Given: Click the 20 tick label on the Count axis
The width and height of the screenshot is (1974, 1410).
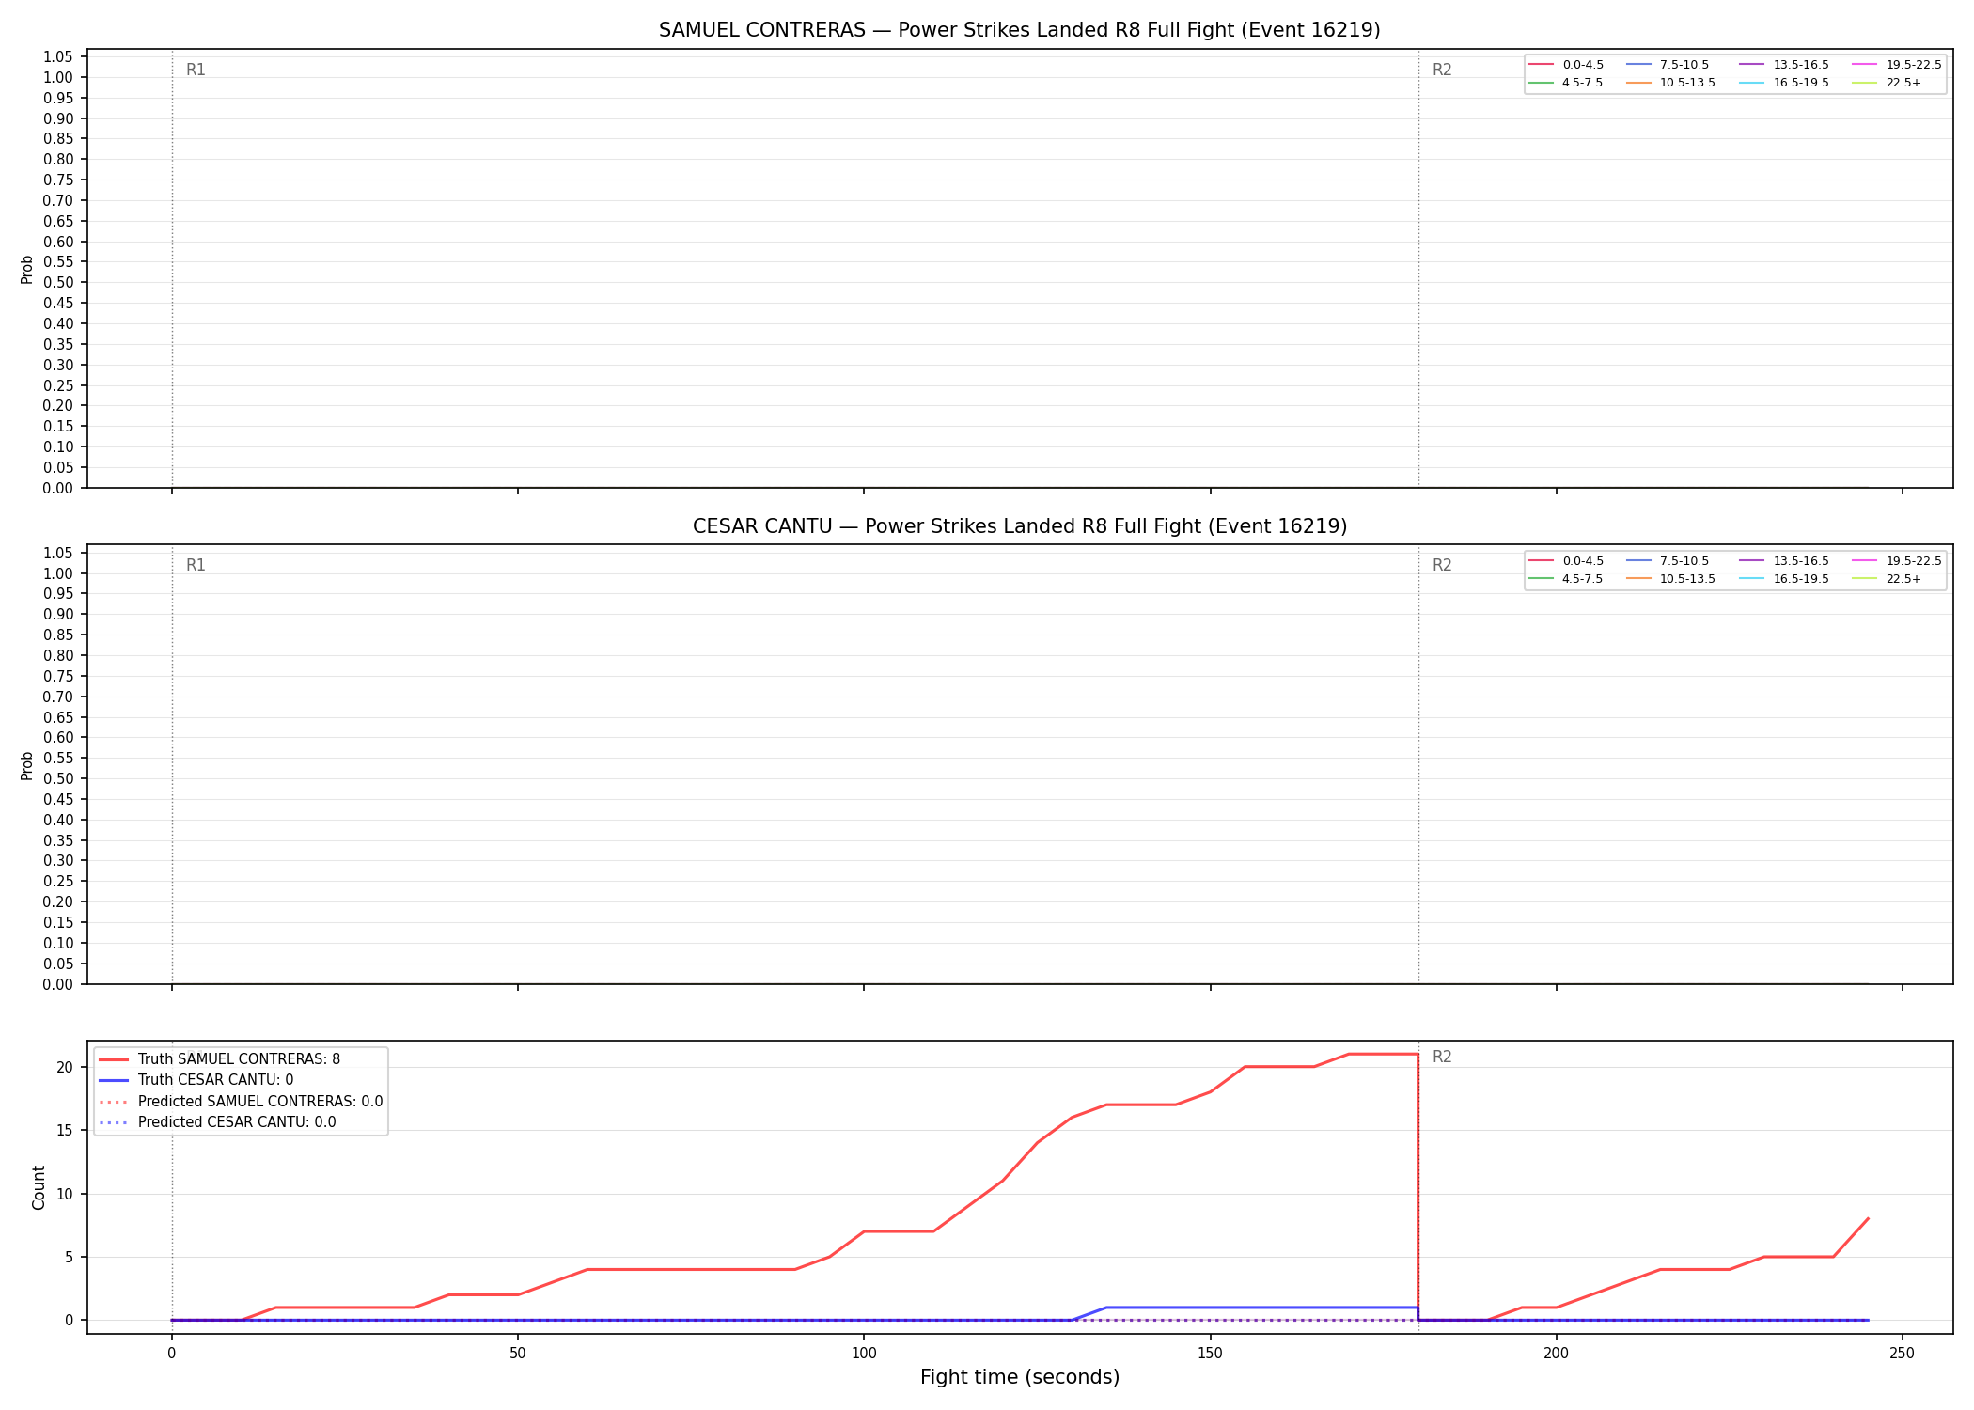Looking at the screenshot, I should (x=65, y=1067).
